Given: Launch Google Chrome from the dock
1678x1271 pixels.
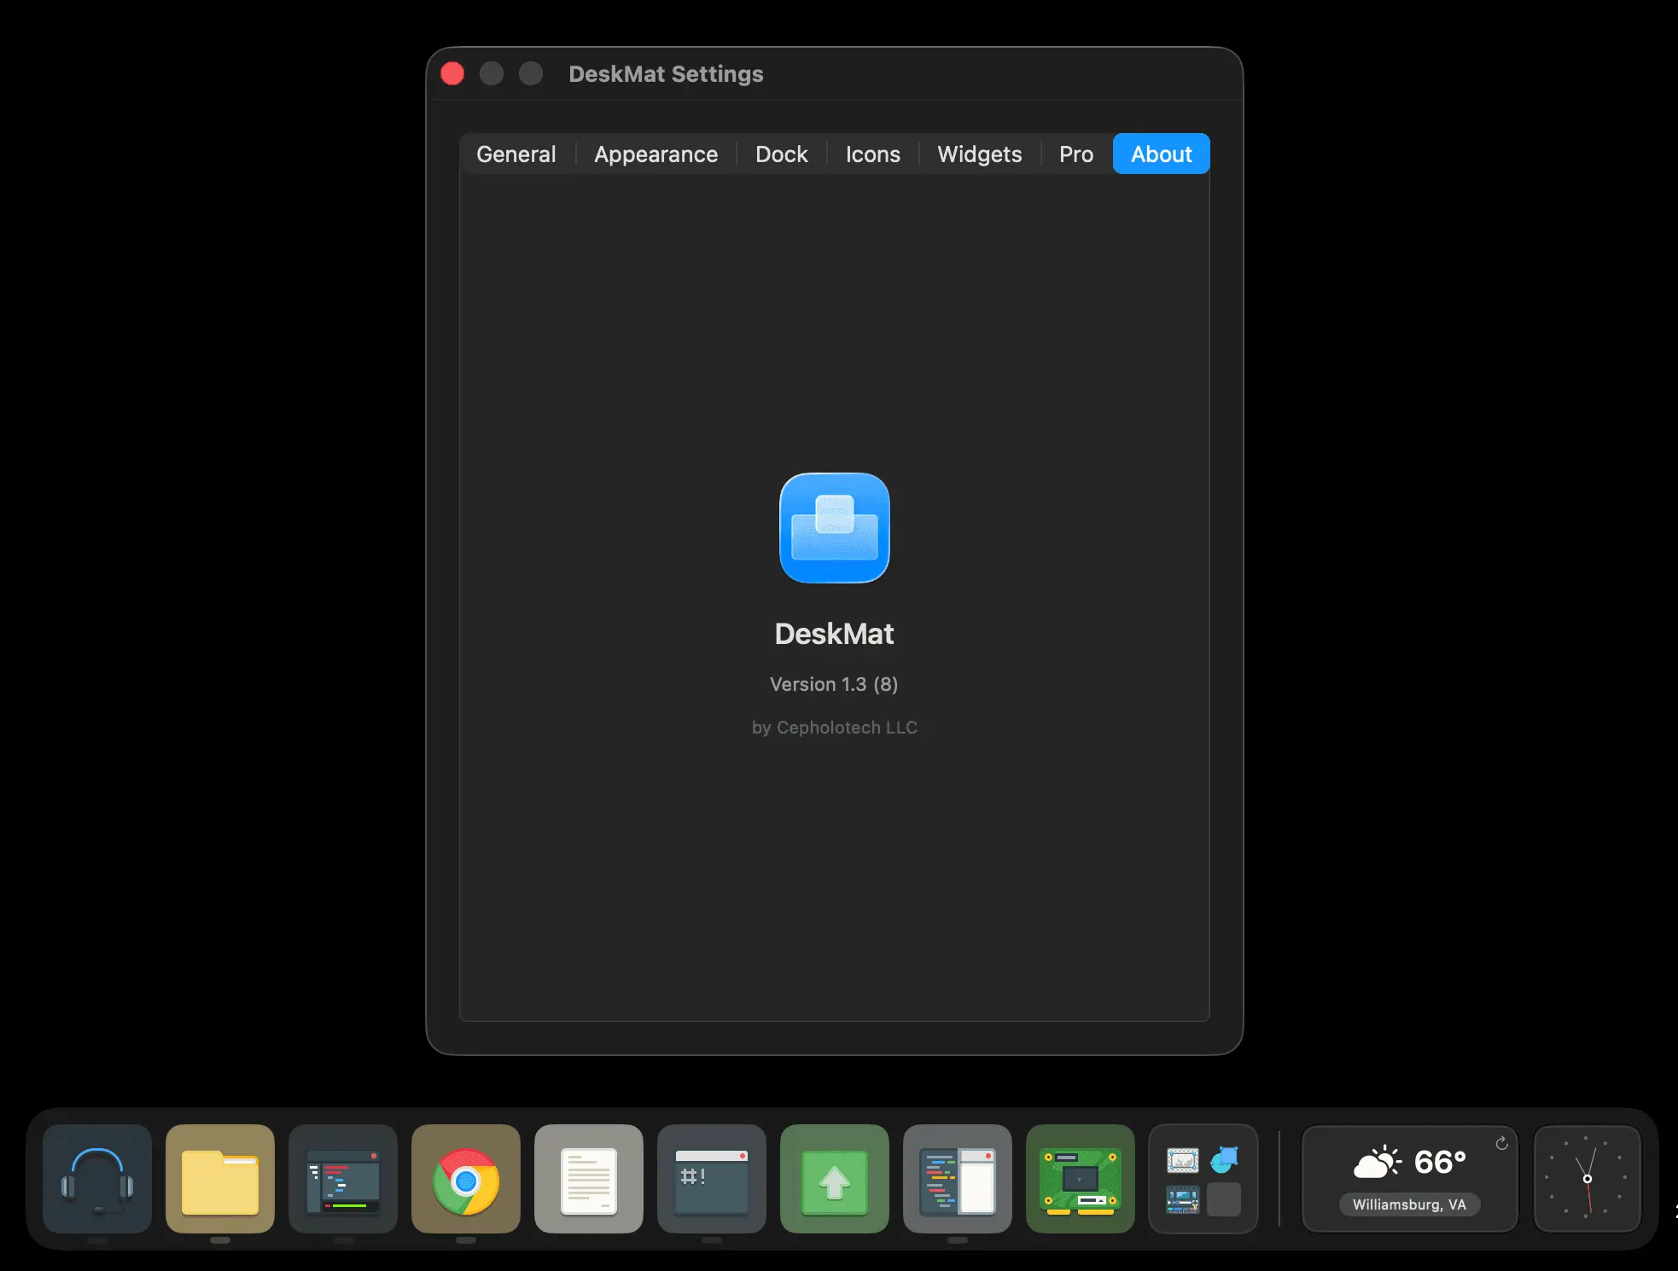Looking at the screenshot, I should pyautogui.click(x=466, y=1178).
